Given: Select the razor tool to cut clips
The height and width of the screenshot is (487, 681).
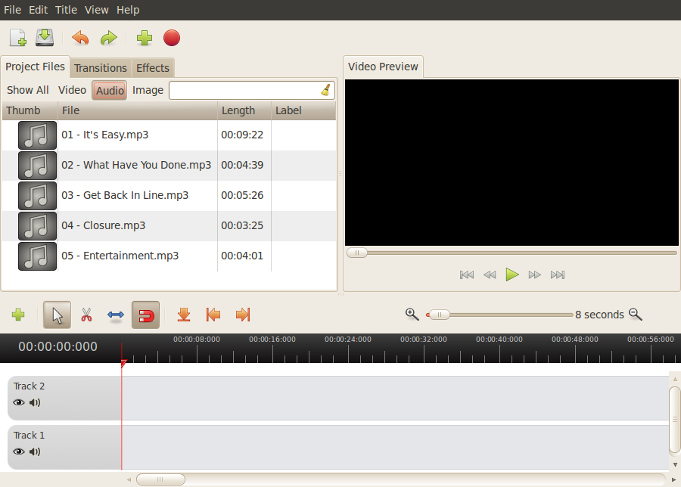Looking at the screenshot, I should tap(86, 315).
